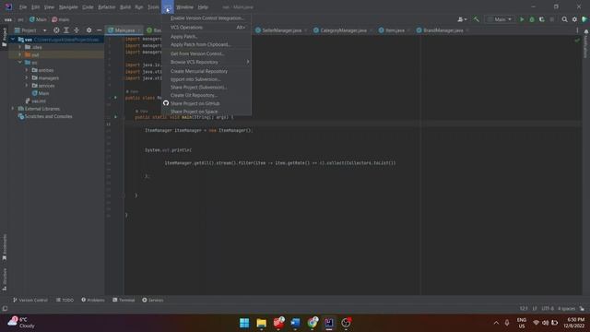Open weather widget showing Cloudy

(22, 323)
